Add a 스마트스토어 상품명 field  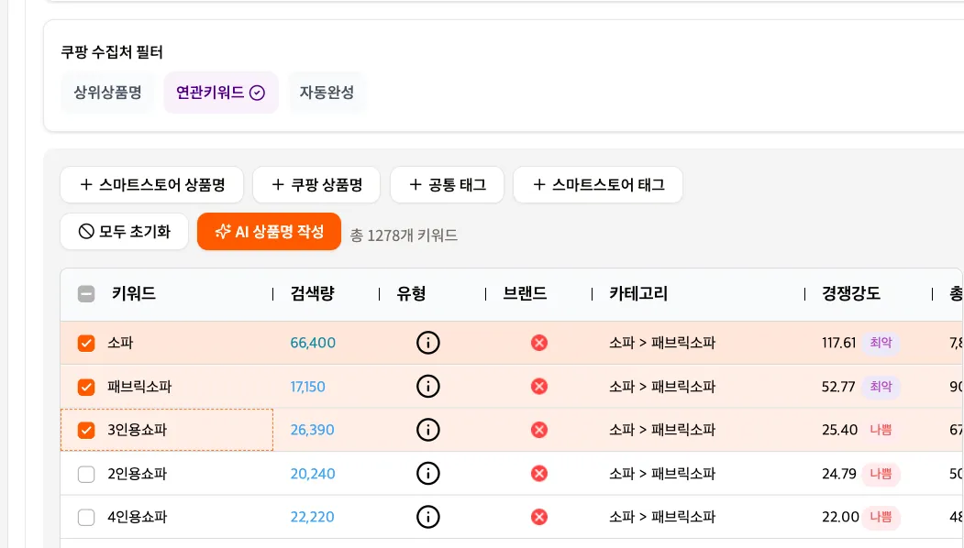[x=152, y=185]
